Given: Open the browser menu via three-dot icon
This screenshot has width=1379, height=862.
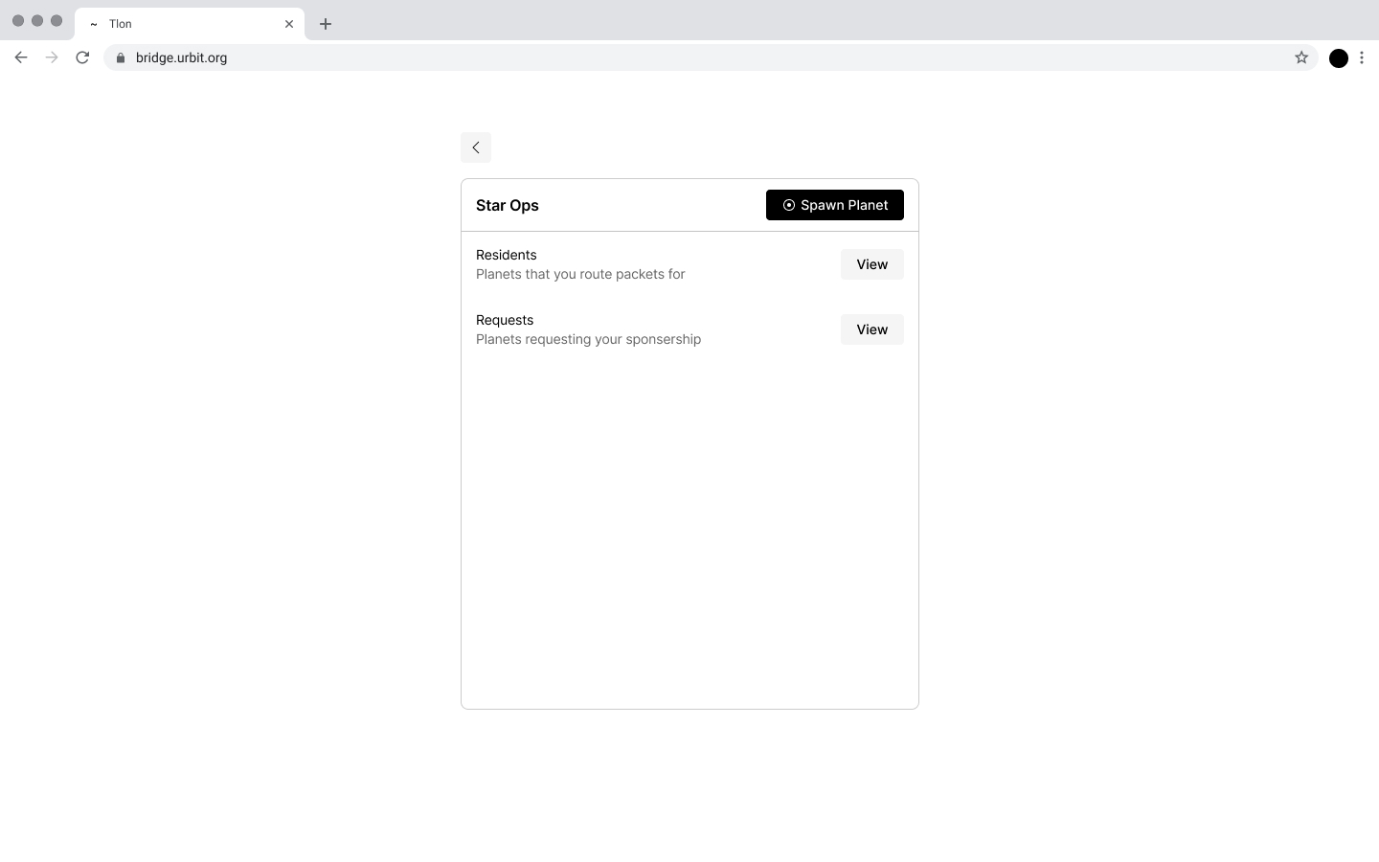Looking at the screenshot, I should [x=1362, y=57].
